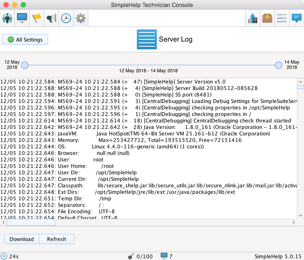Click log line 'checking properties in /opt/SimpleHelp'
Image resolution: width=304 pixels, height=260 pixels.
tap(145, 108)
